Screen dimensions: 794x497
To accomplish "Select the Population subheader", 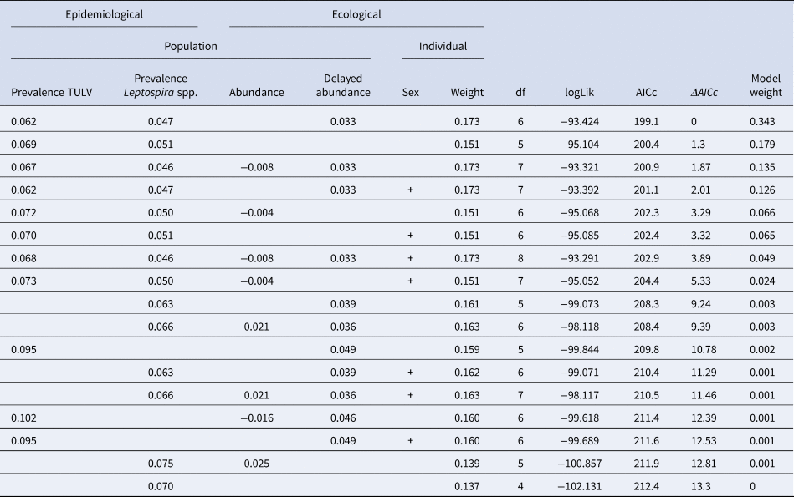I will pos(190,47).
